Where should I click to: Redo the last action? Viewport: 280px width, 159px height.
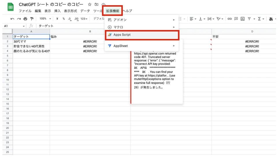(x=19, y=19)
